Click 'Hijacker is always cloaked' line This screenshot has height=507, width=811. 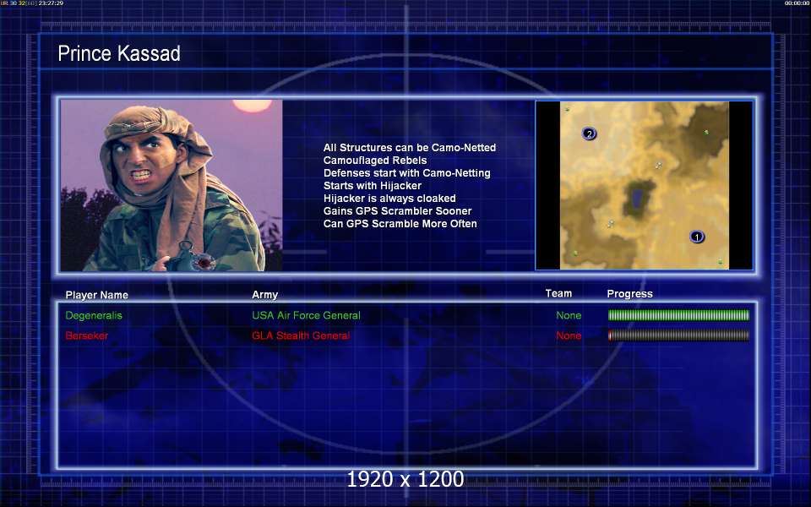(389, 198)
